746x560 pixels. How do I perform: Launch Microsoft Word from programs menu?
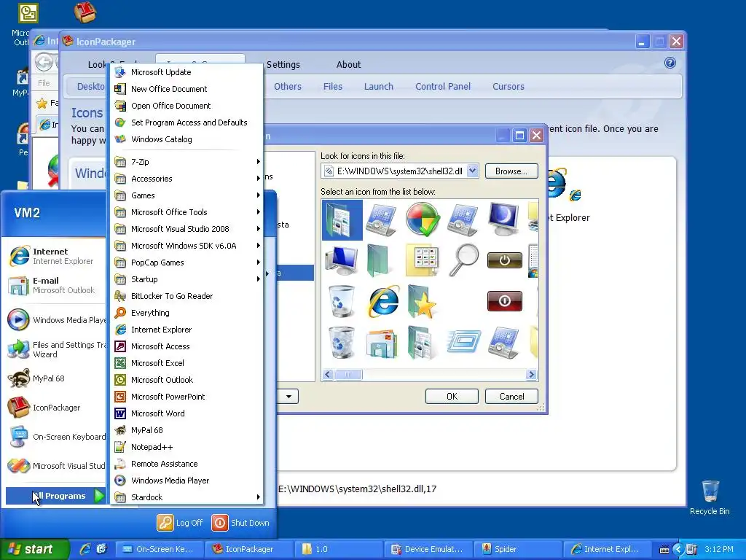(x=186, y=413)
